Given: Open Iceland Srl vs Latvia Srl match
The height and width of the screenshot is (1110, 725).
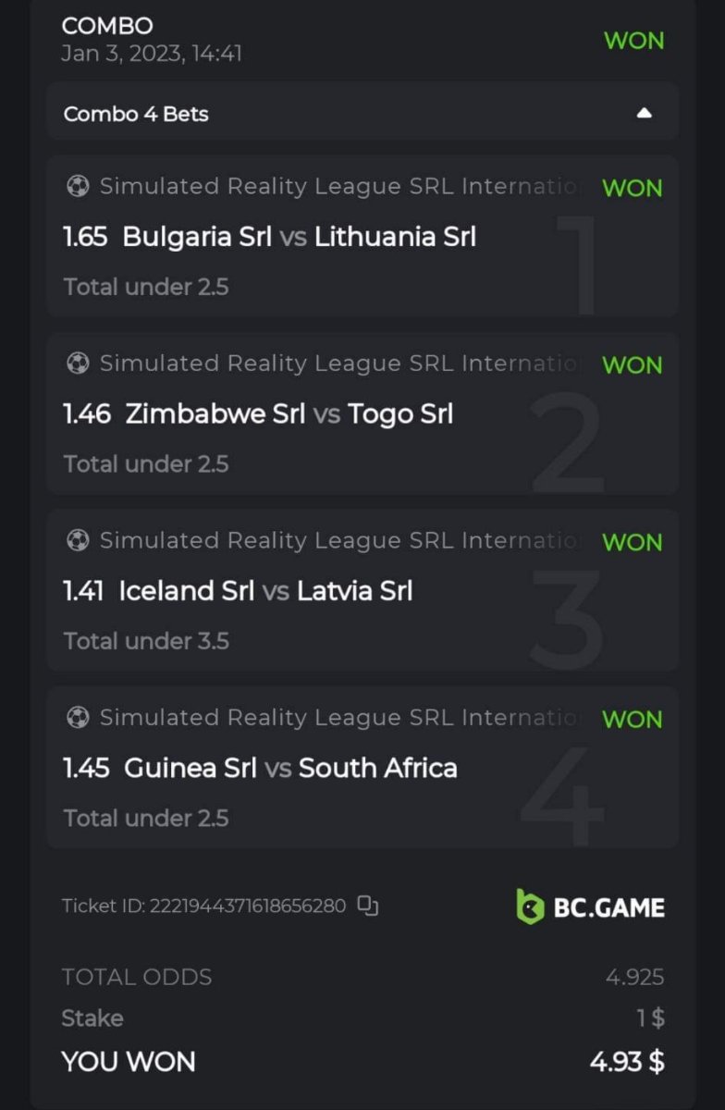Looking at the screenshot, I should (x=265, y=590).
